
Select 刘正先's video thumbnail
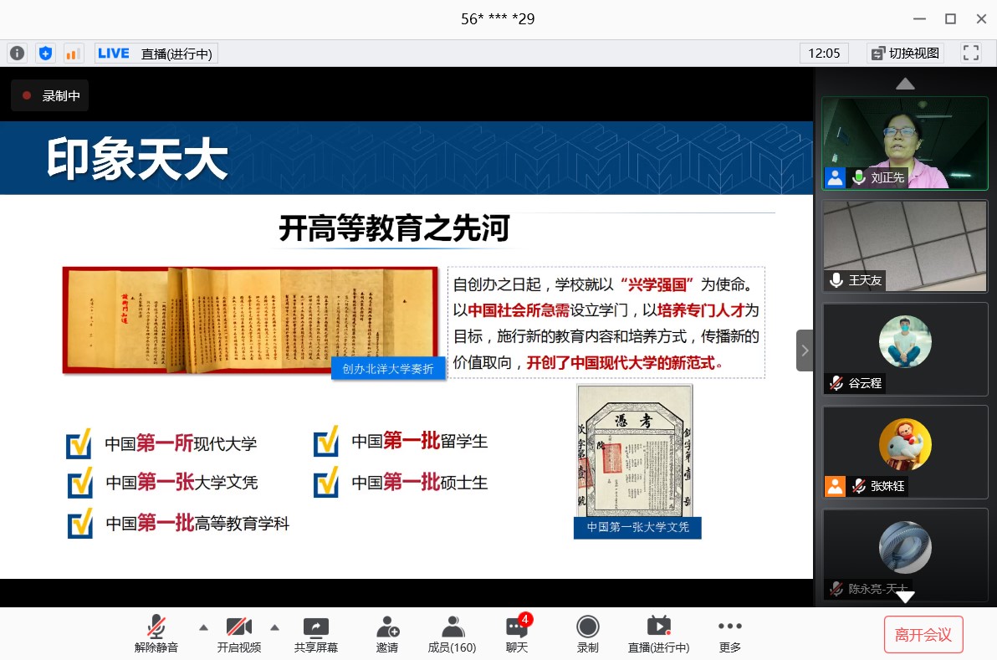(x=905, y=143)
